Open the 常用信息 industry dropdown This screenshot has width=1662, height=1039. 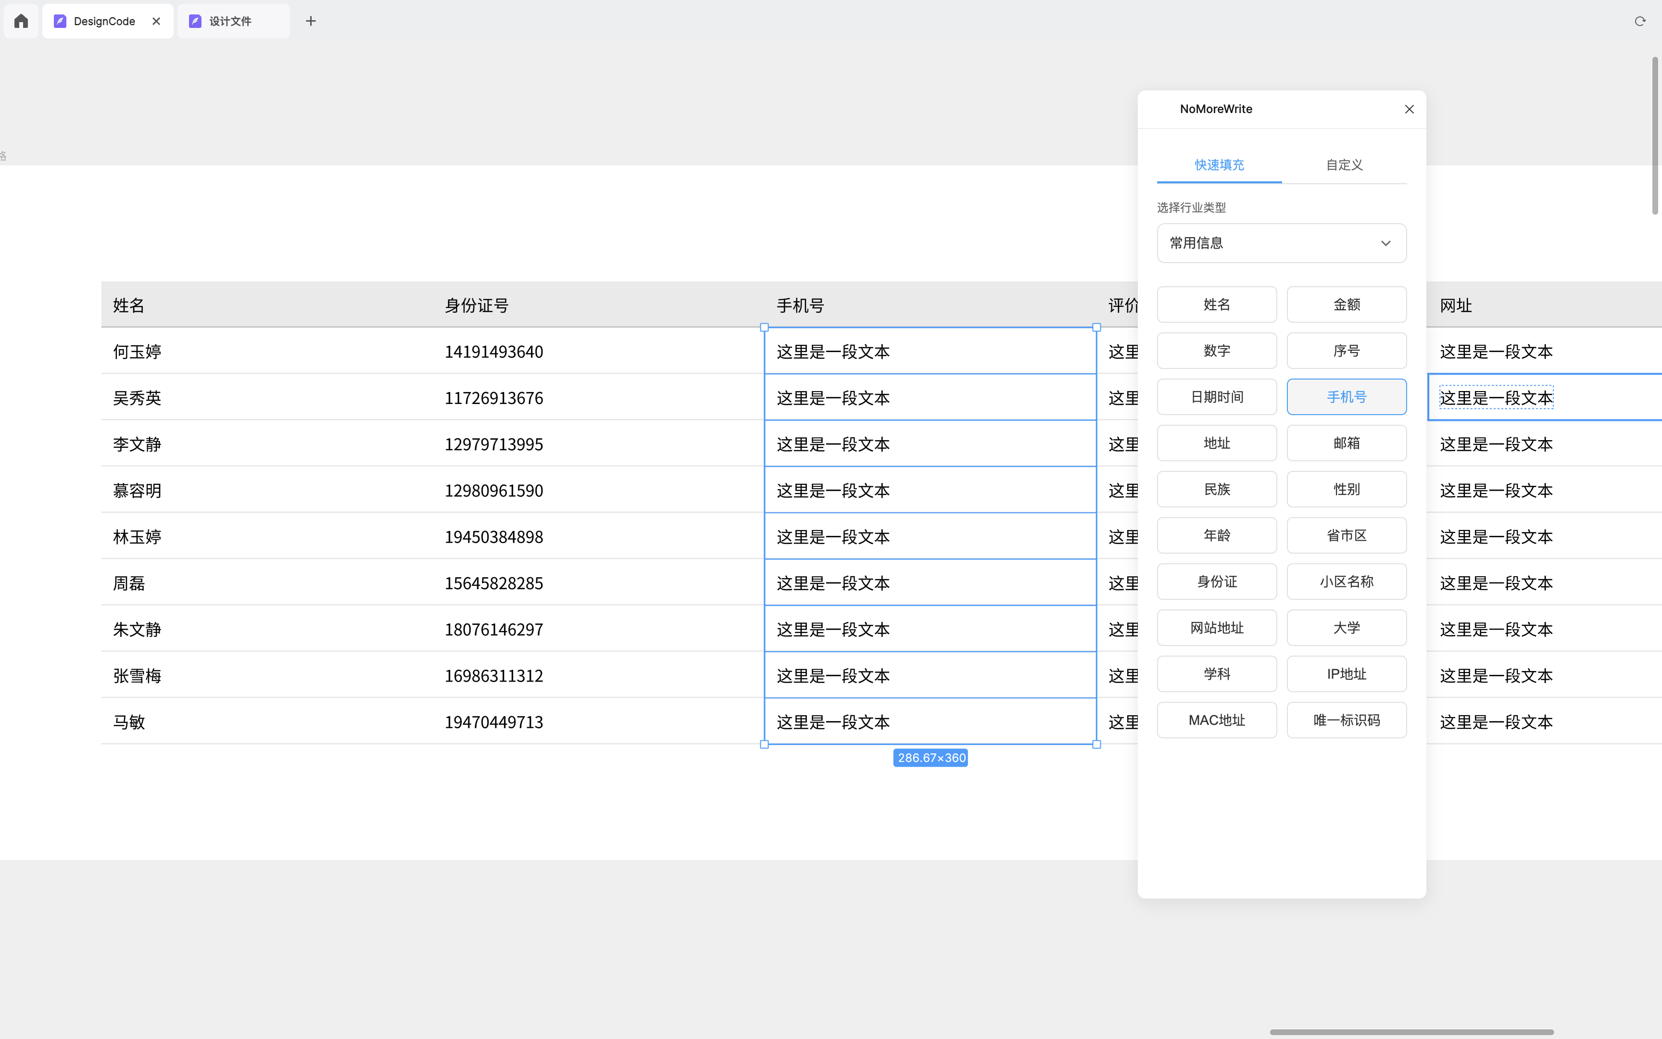pos(1282,243)
